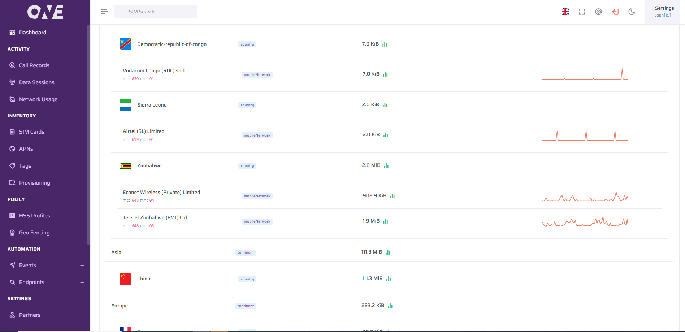The width and height of the screenshot is (685, 332).
Task: Open Provisioning page
Action: point(34,183)
